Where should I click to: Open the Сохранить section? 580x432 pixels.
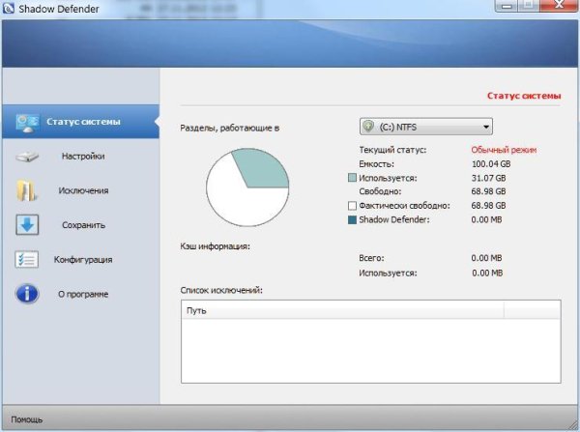(x=83, y=225)
